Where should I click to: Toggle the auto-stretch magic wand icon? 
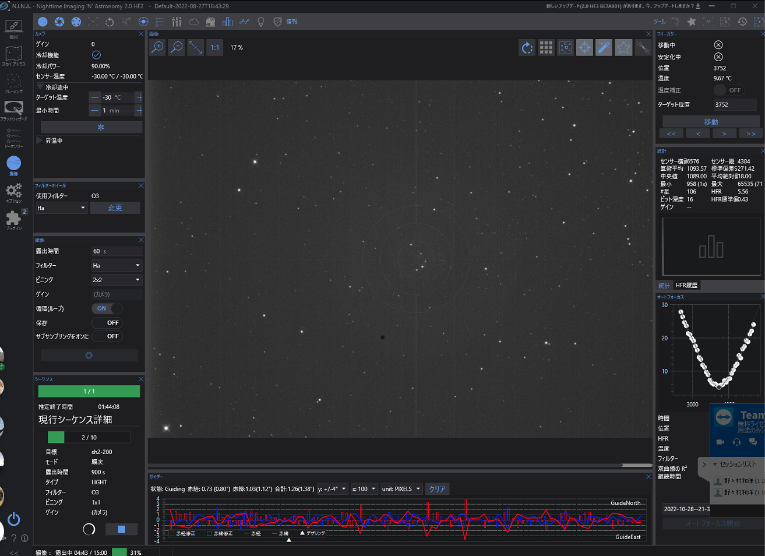[x=604, y=48]
